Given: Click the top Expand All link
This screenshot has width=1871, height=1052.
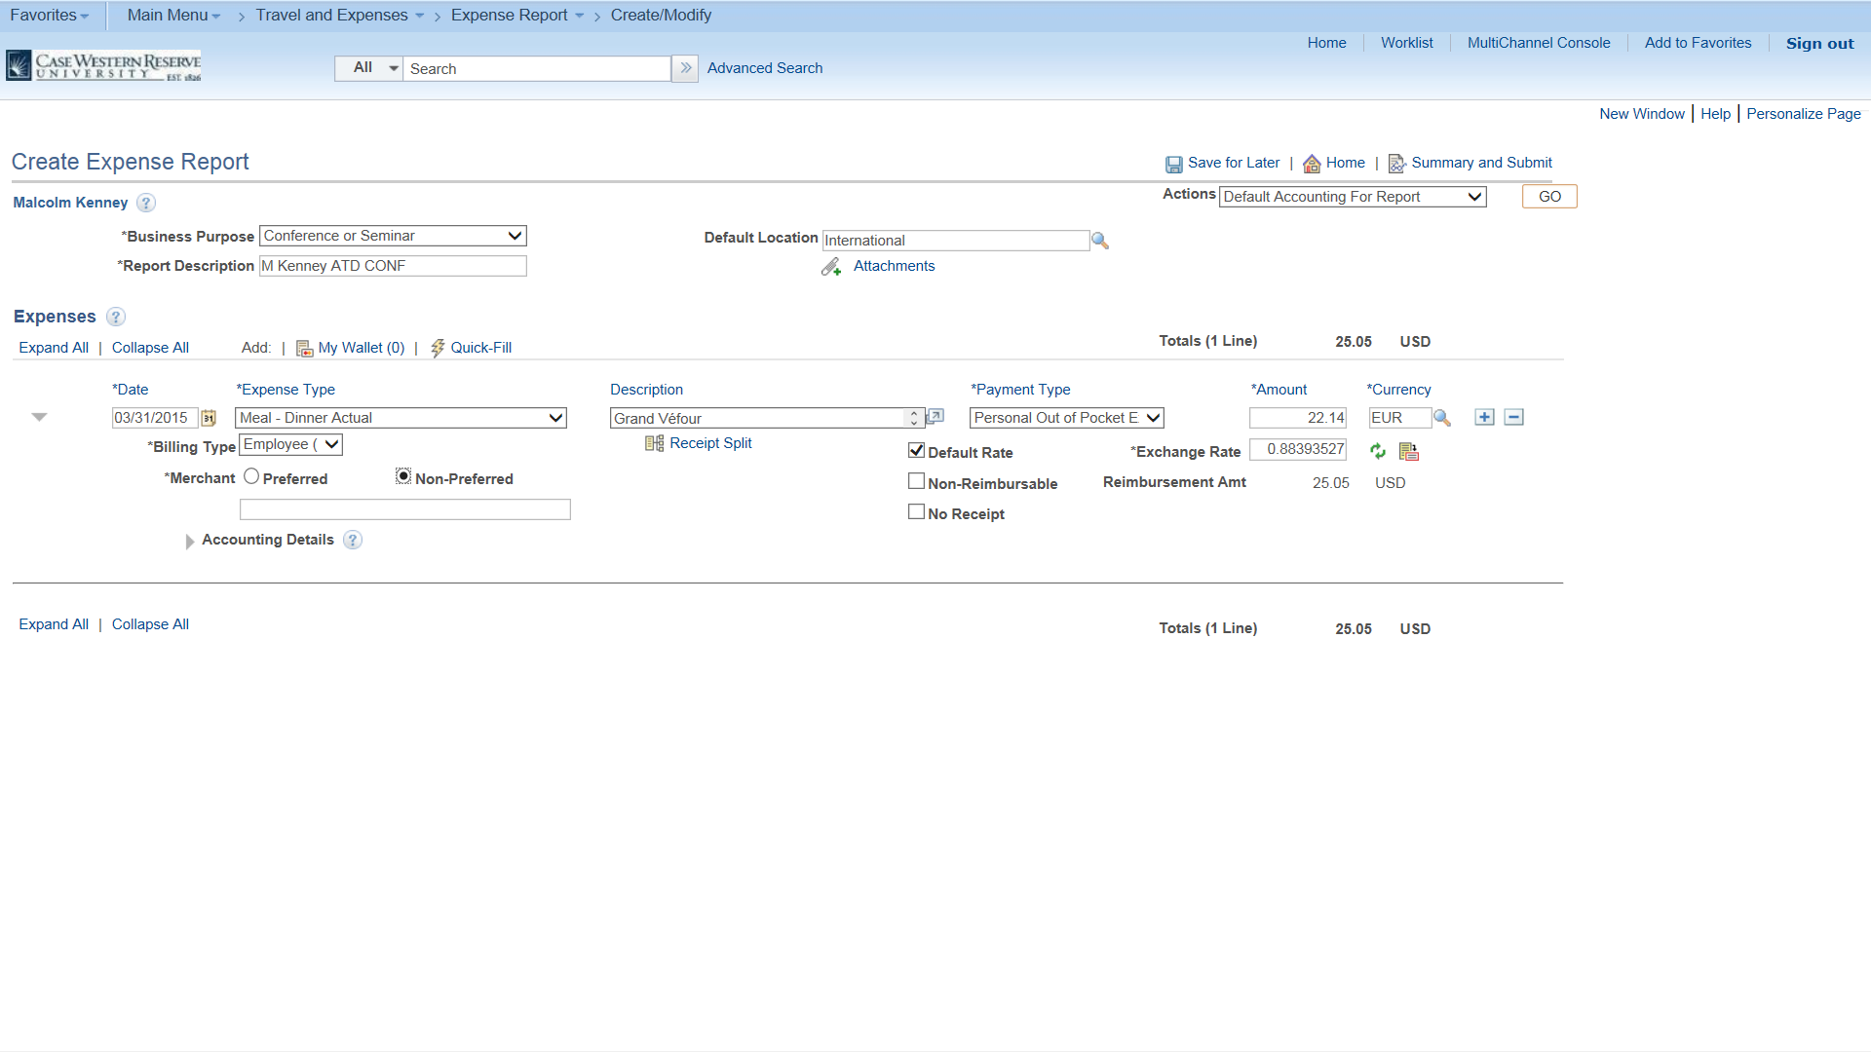Looking at the screenshot, I should click(54, 348).
